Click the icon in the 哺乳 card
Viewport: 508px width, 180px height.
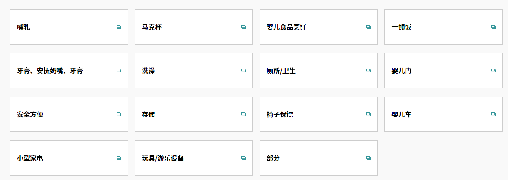tap(119, 27)
